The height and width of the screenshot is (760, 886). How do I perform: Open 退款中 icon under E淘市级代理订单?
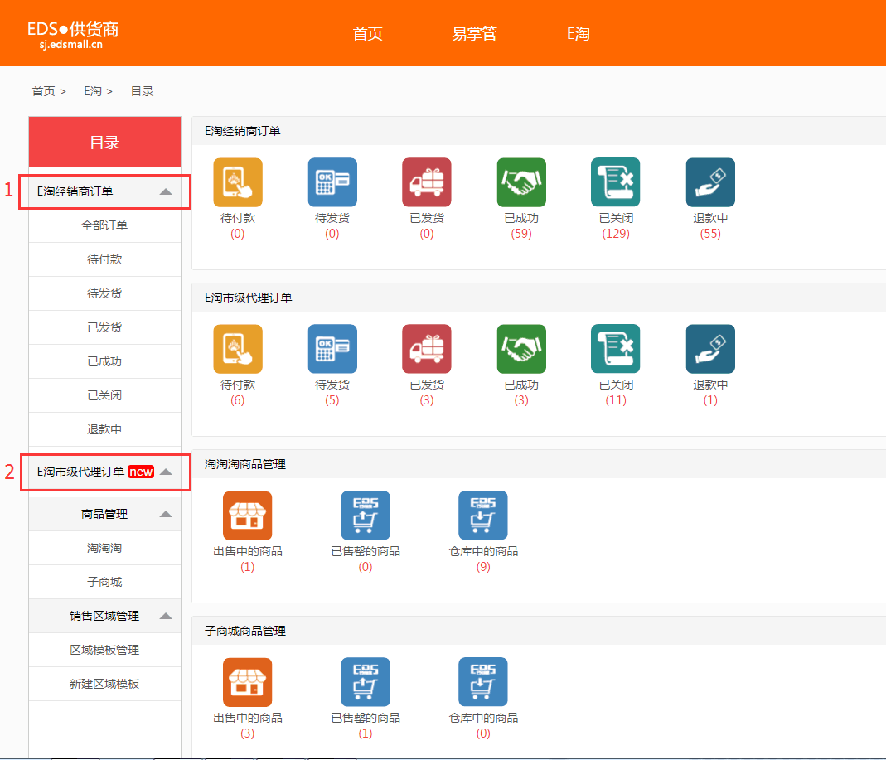tap(710, 349)
